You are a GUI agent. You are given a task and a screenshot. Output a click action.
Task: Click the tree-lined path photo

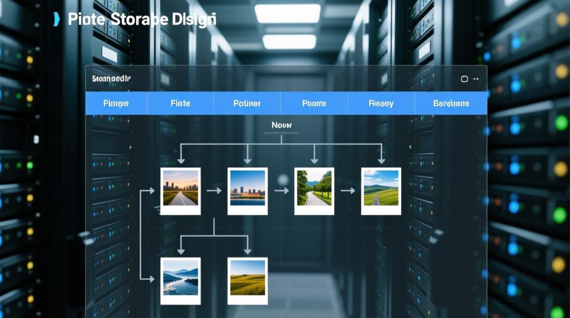pos(314,191)
